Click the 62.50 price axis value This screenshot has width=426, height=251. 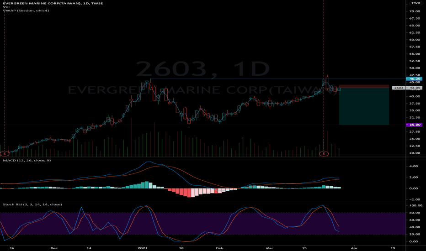[x=415, y=32]
